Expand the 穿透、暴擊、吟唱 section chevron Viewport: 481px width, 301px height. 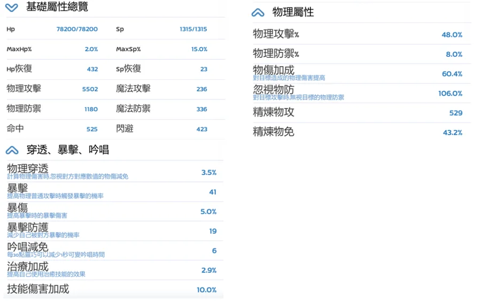(12, 150)
